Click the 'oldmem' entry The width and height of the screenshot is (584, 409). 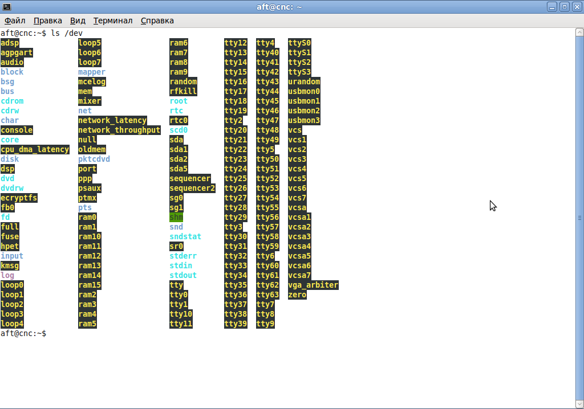[x=92, y=149]
